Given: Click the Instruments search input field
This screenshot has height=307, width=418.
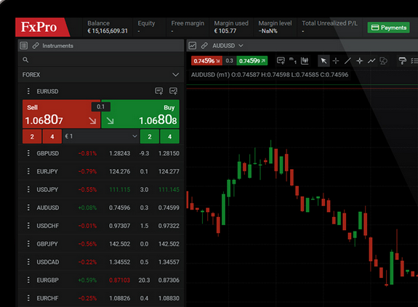Looking at the screenshot, I should click(x=101, y=60).
